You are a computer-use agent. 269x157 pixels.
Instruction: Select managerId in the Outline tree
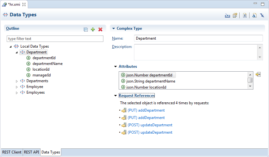click(x=41, y=75)
